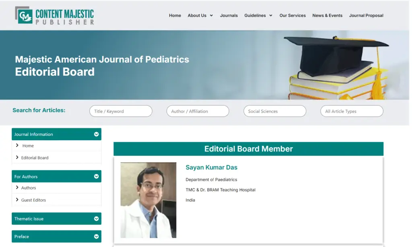Open the Social Sciences subject dropdown
The image size is (412, 247).
(x=275, y=111)
